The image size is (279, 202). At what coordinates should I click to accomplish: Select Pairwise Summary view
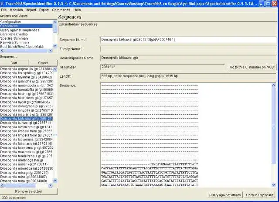click(26, 43)
